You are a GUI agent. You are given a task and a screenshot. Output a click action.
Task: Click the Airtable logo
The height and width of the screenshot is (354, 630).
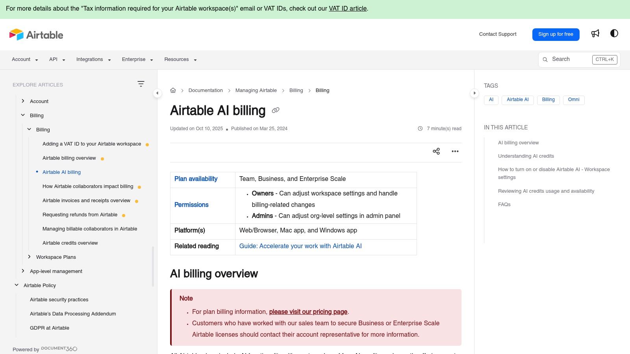36,35
